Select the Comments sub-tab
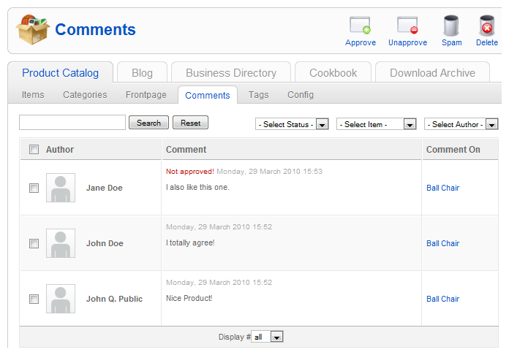This screenshot has height=355, width=509. [208, 95]
